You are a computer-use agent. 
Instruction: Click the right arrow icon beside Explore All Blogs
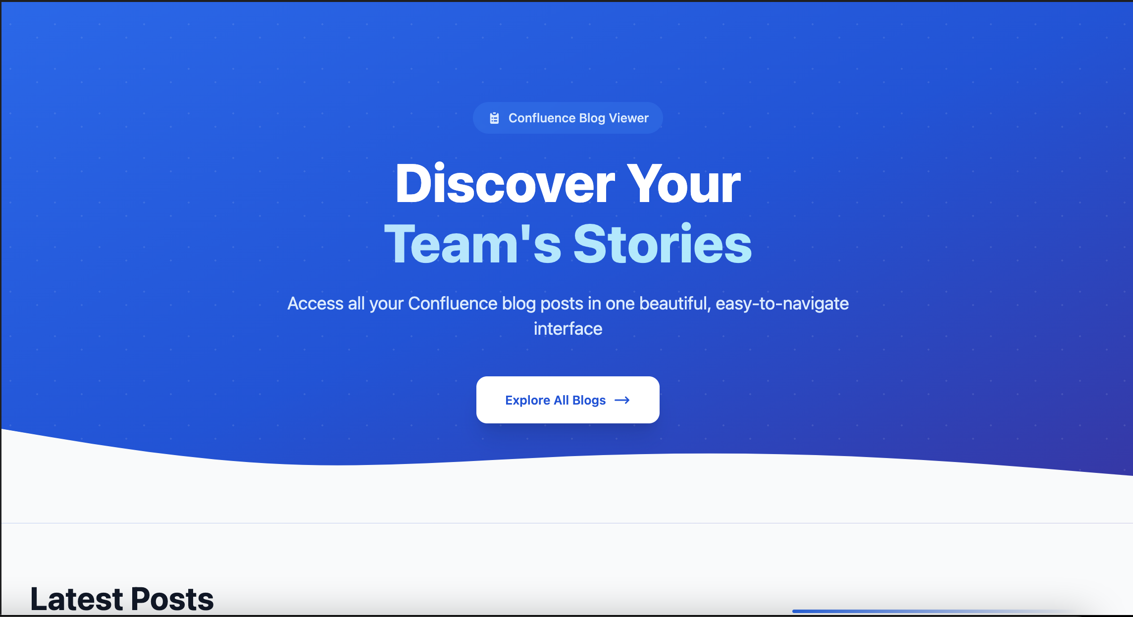point(622,400)
